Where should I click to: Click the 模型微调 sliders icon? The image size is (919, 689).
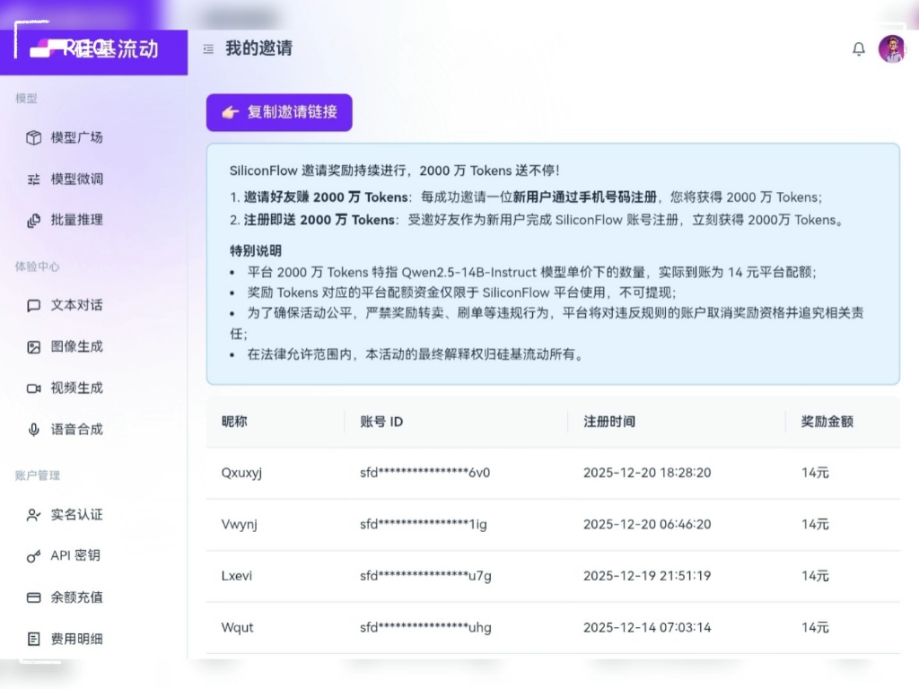[34, 179]
